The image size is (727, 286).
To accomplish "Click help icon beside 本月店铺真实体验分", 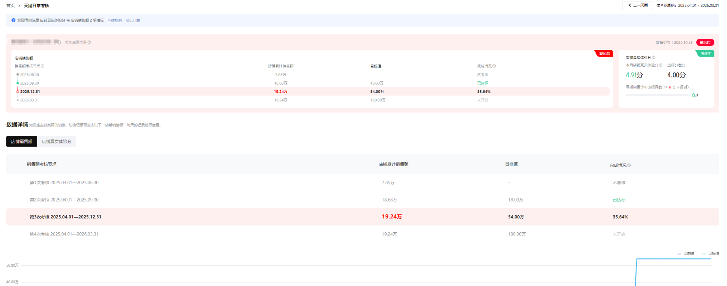I will point(661,65).
